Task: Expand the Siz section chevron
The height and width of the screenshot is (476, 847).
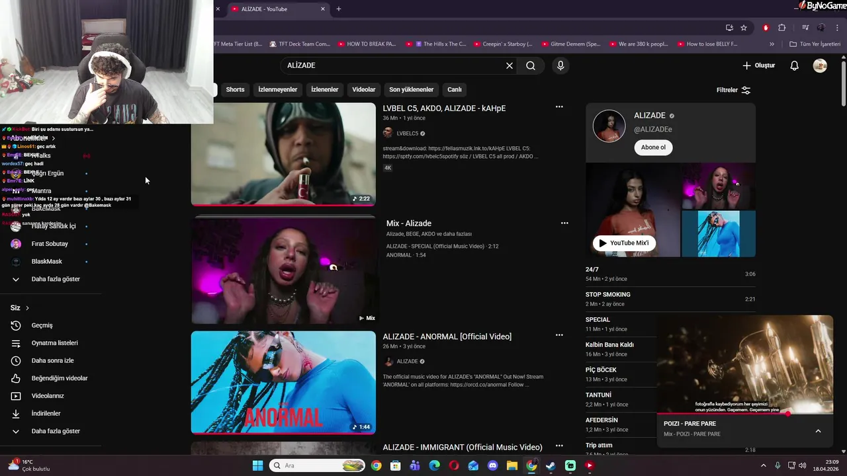Action: point(27,308)
